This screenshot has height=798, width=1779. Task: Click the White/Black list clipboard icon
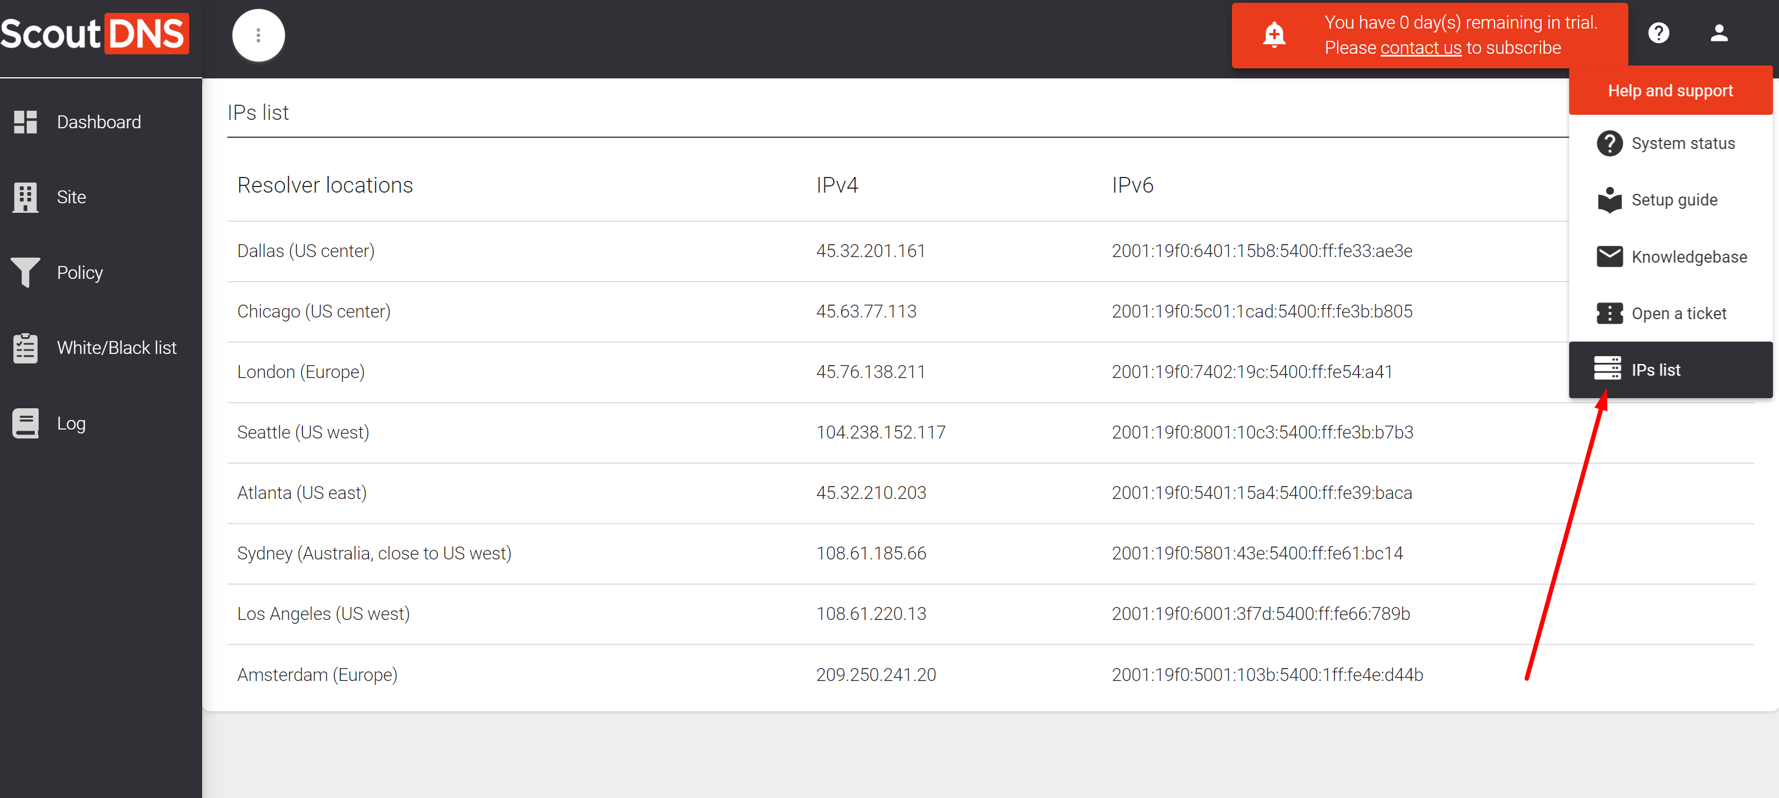26,348
